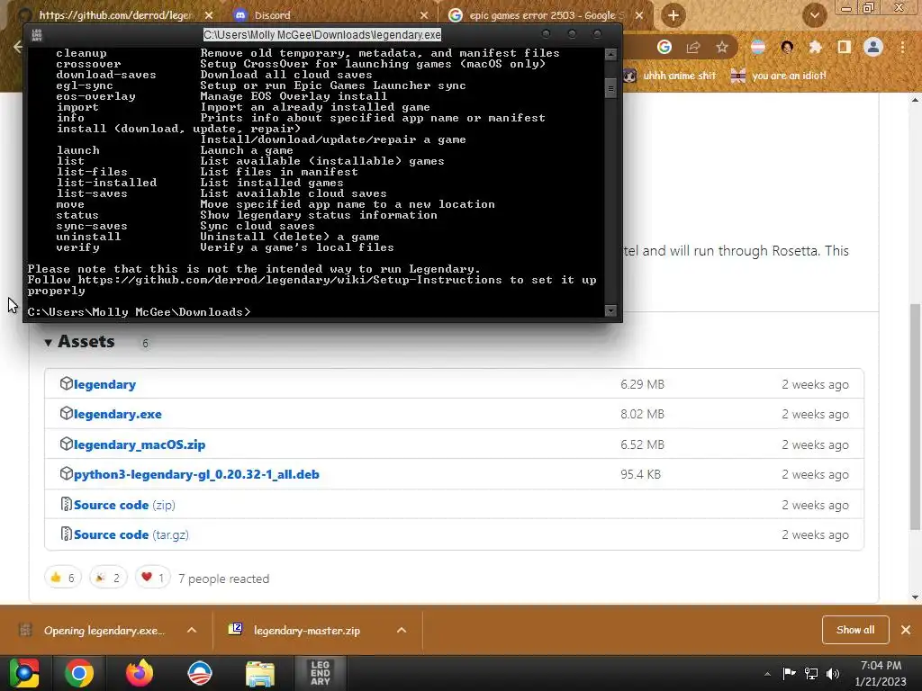This screenshot has height=691, width=922.
Task: Click the console prompt line
Action: point(139,312)
